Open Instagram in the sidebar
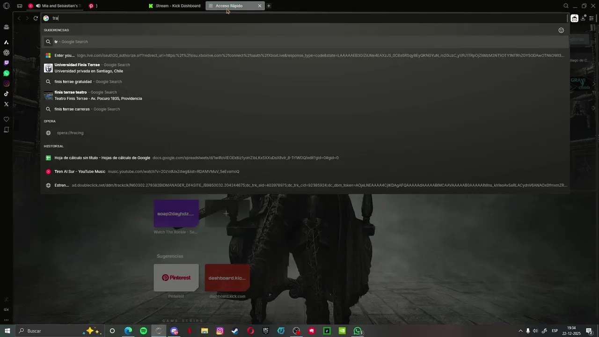Image resolution: width=599 pixels, height=337 pixels. click(x=7, y=83)
